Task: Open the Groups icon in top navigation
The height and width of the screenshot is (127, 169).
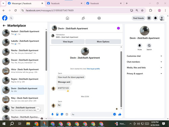Action: [99, 18]
